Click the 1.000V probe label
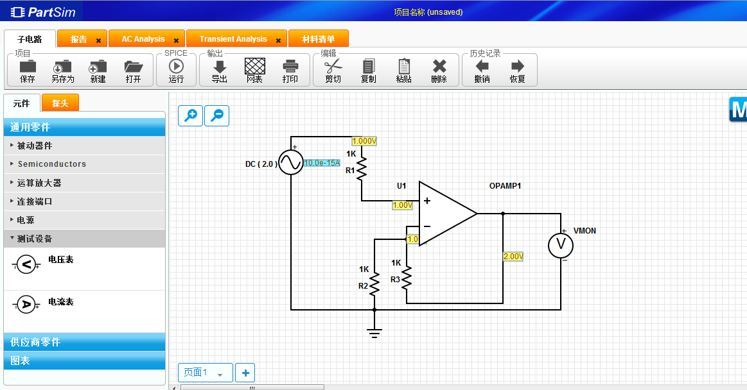This screenshot has width=747, height=390. coord(364,140)
